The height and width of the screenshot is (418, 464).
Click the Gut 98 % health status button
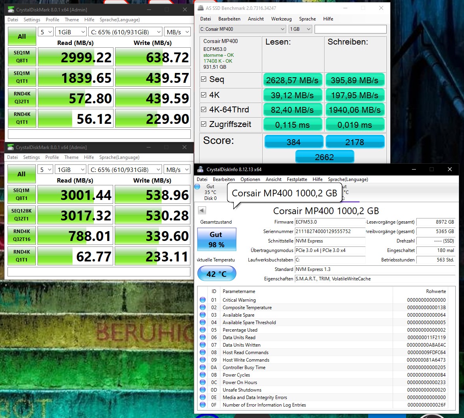[216, 239]
